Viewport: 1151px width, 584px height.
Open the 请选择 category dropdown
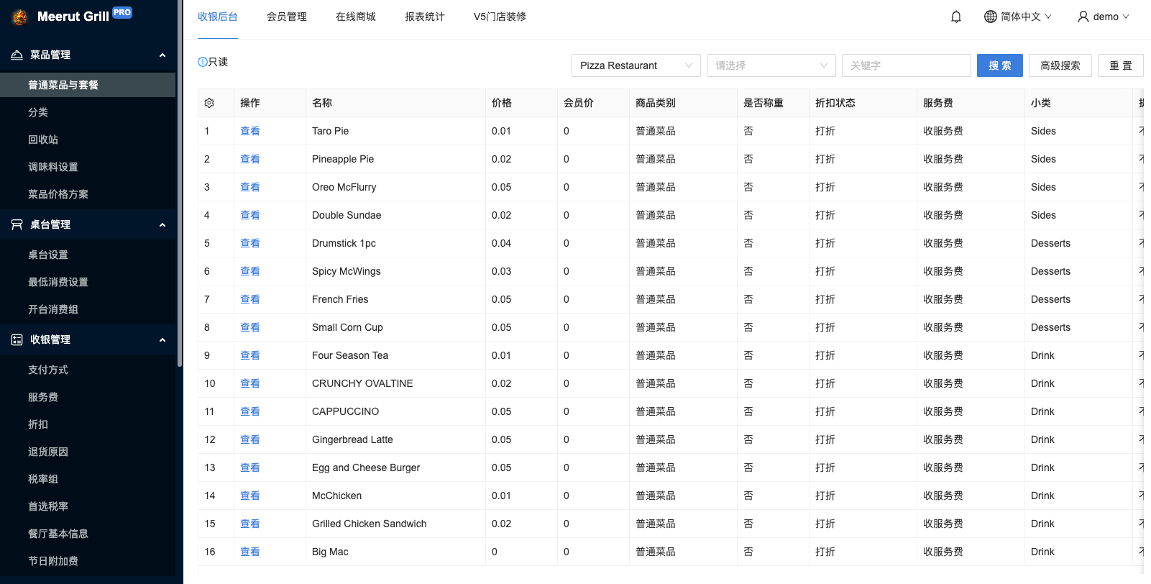(x=771, y=65)
